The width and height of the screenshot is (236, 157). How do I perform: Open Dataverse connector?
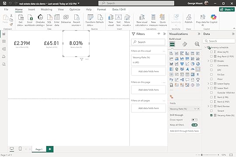(66, 19)
